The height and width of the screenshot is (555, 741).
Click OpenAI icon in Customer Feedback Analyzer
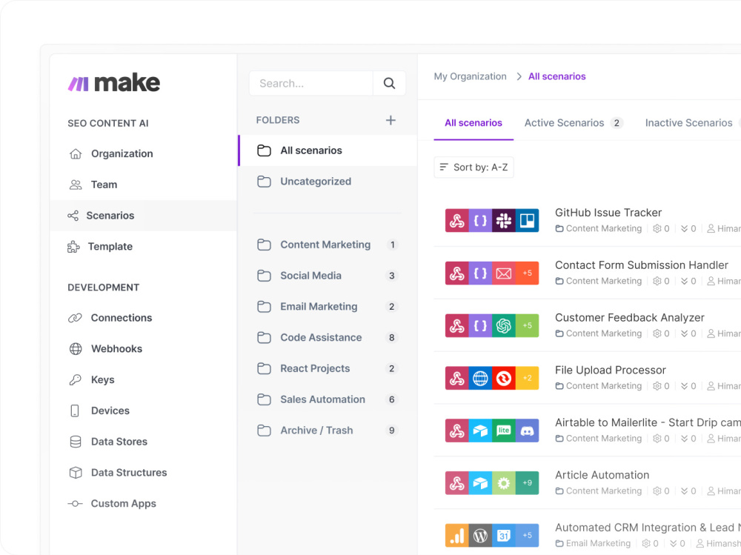point(503,325)
